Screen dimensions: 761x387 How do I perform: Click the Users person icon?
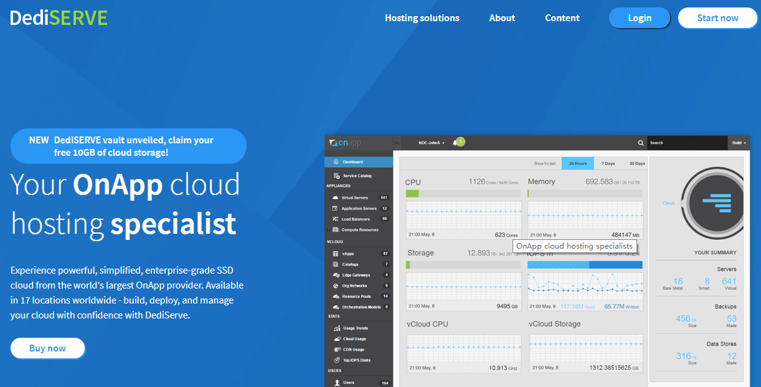tap(336, 382)
